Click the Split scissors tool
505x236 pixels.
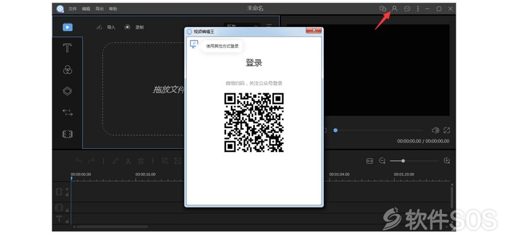tap(128, 161)
